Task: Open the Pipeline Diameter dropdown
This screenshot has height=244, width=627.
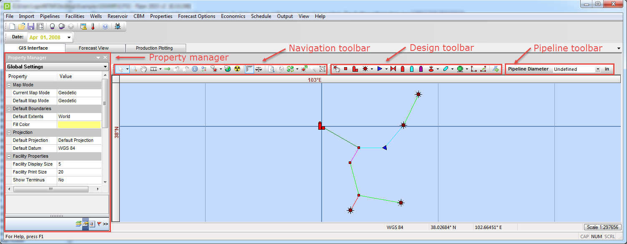Action: tap(598, 69)
